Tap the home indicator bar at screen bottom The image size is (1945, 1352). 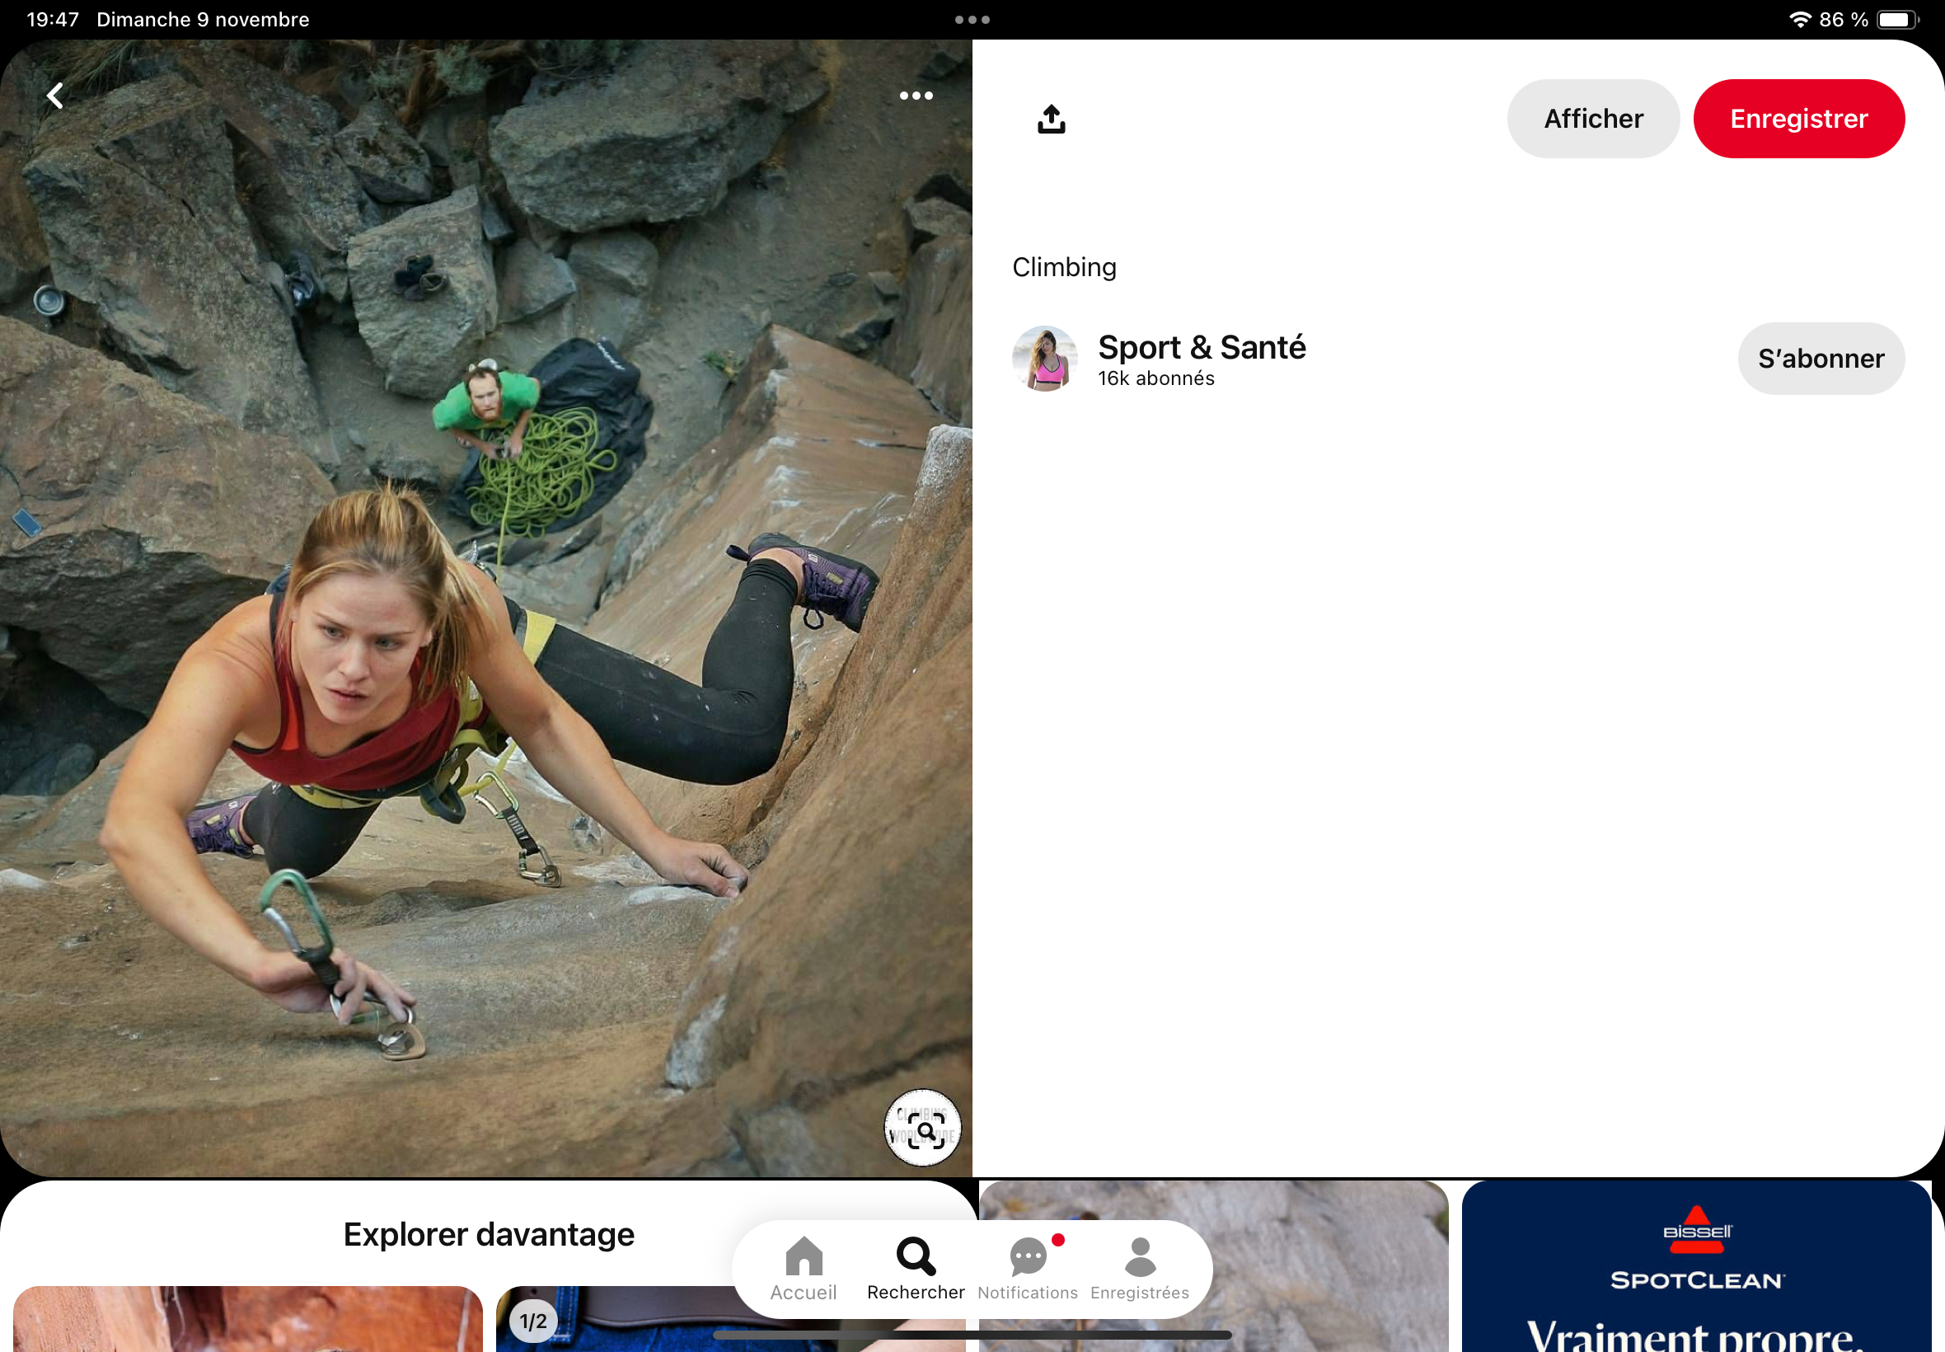tap(971, 1336)
